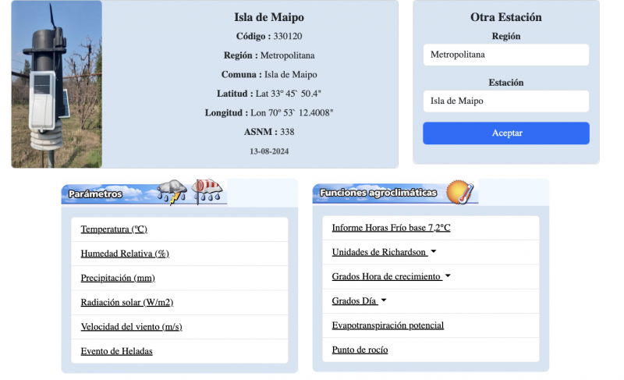Open the Evento de Heladas link
This screenshot has height=380, width=624.
116,351
